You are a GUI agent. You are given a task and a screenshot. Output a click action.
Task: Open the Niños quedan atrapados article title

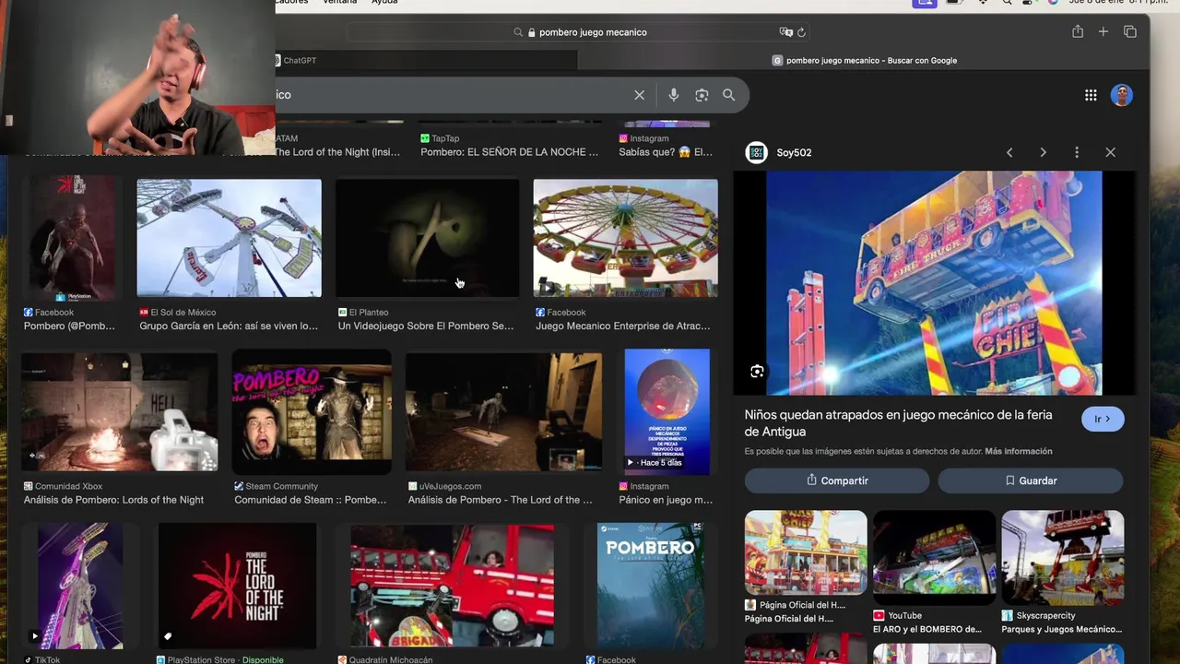click(898, 423)
